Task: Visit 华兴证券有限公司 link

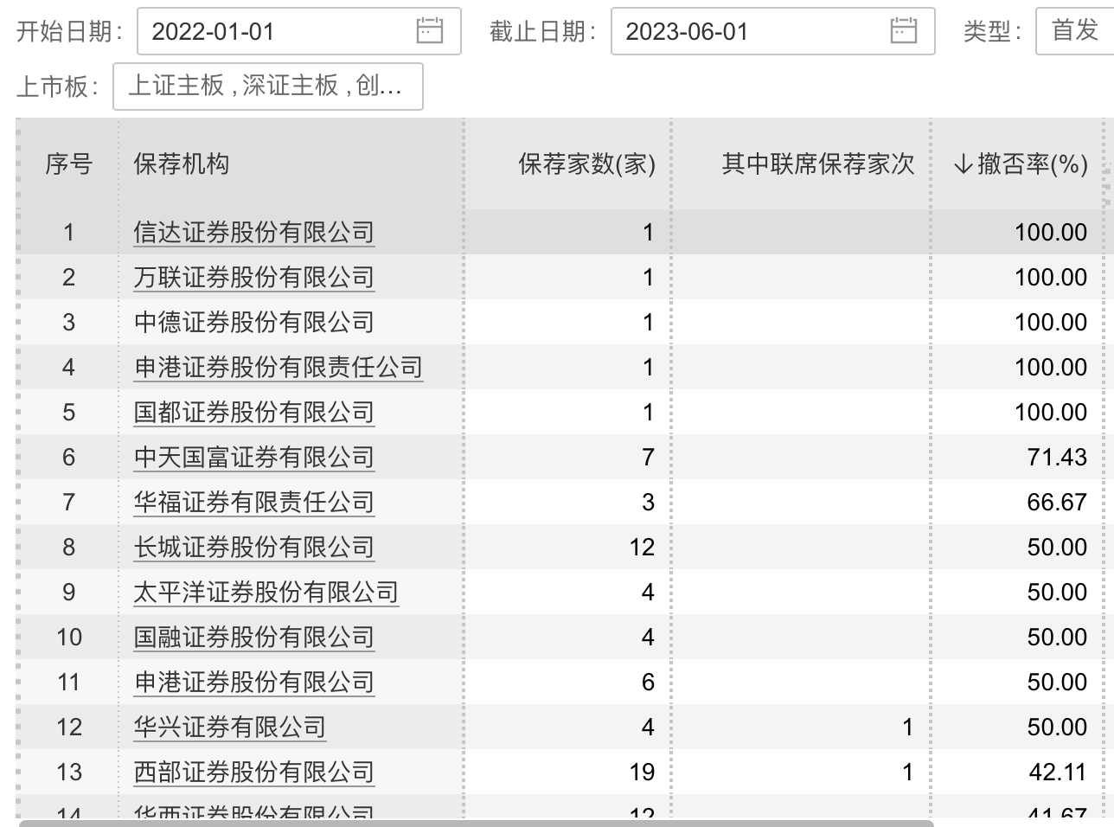Action: (x=229, y=727)
